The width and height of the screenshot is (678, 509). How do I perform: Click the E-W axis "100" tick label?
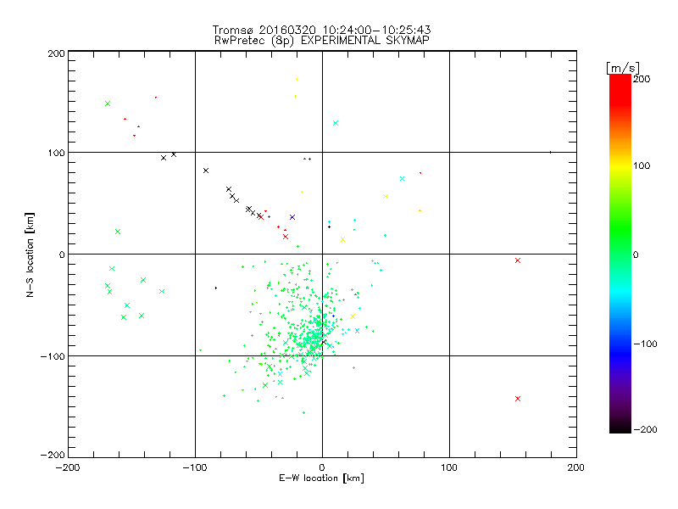(x=449, y=467)
